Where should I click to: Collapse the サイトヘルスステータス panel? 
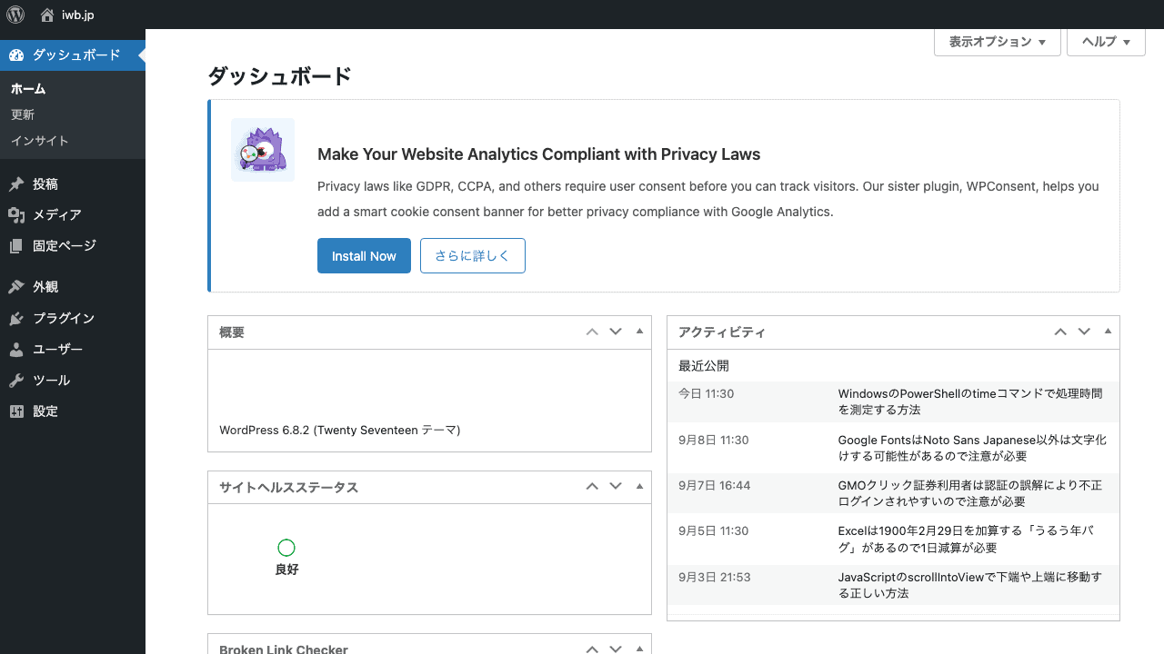pos(639,487)
